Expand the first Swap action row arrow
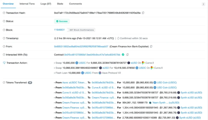208x120 pixels. click(x=54, y=63)
